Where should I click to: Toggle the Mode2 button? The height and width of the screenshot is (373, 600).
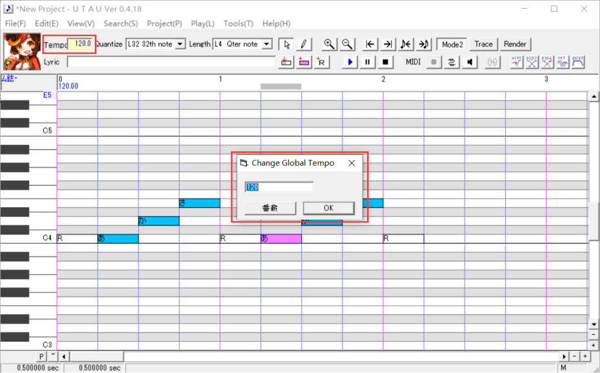tap(452, 45)
